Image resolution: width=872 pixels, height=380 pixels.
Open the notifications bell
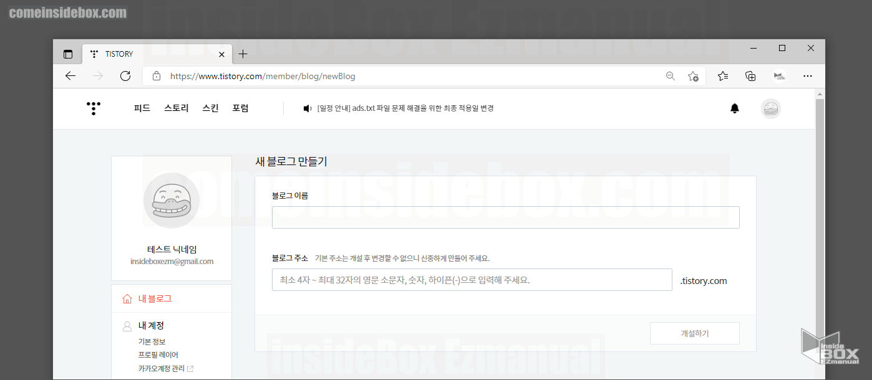(735, 108)
